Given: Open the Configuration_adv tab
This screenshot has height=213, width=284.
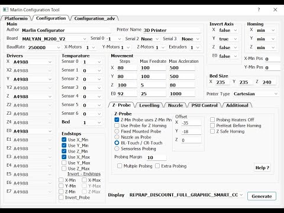Looking at the screenshot, I should pos(95,18).
